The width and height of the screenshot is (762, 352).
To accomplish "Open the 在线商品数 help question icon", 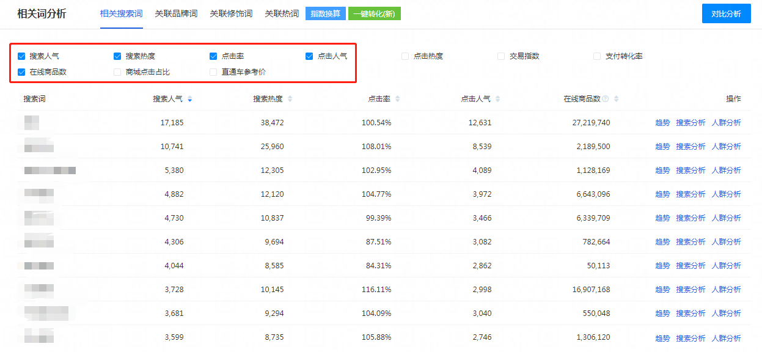I will point(605,99).
